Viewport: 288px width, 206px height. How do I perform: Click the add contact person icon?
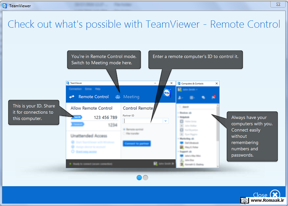coord(180,98)
